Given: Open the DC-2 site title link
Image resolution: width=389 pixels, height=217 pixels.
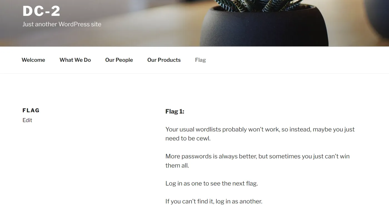Looking at the screenshot, I should [41, 11].
